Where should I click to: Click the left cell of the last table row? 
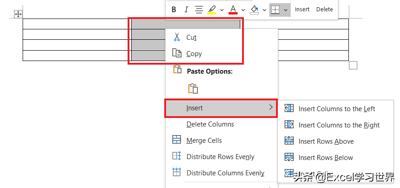coord(77,56)
